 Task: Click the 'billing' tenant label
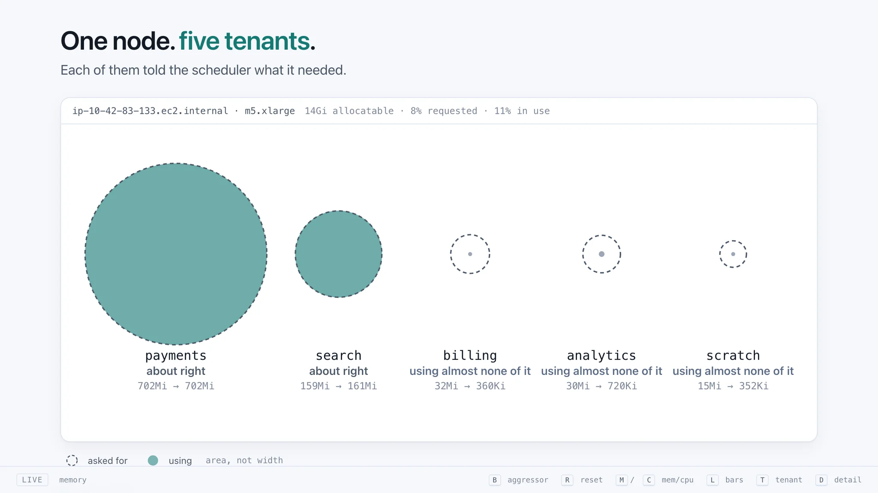click(x=470, y=355)
